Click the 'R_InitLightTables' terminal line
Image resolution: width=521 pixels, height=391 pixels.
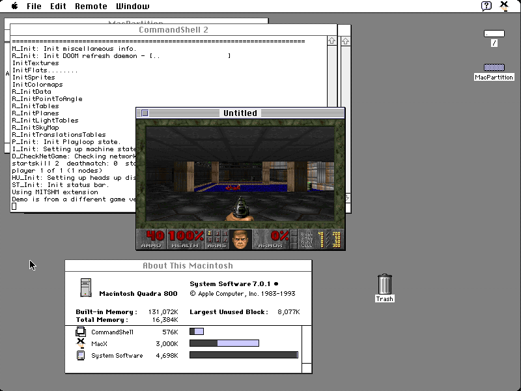click(45, 121)
